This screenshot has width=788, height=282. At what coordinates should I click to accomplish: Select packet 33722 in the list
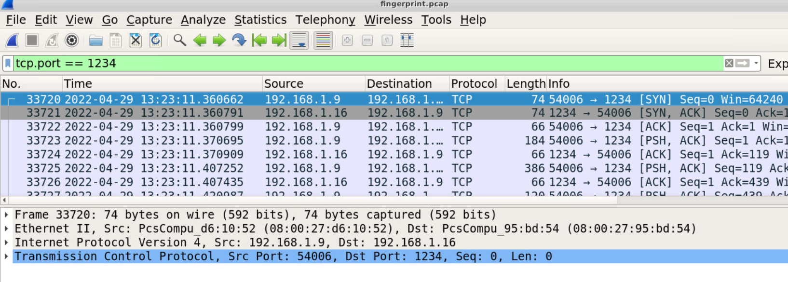tap(394, 127)
